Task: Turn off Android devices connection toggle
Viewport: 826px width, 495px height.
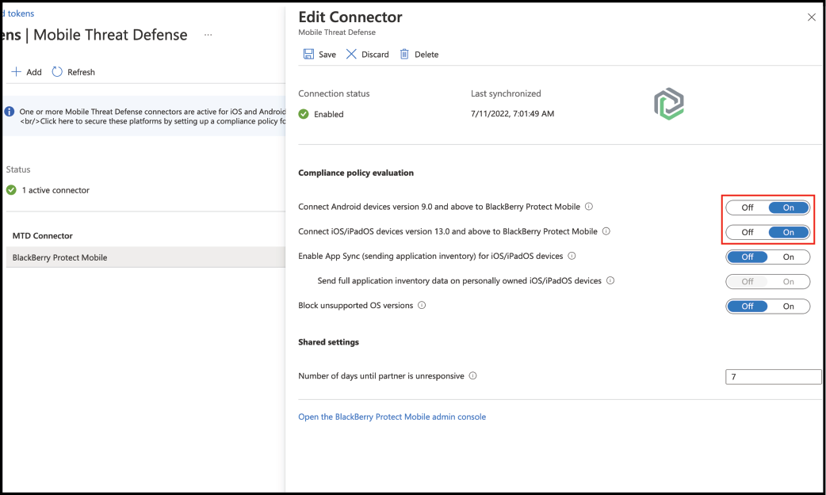Action: 747,208
